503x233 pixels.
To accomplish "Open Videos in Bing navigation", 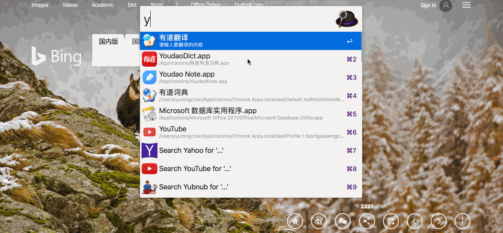I will [x=70, y=5].
